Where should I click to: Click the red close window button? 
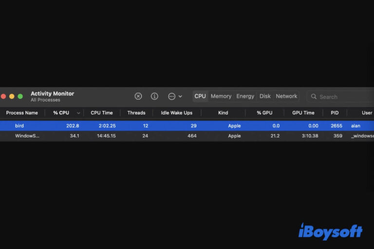click(3, 96)
